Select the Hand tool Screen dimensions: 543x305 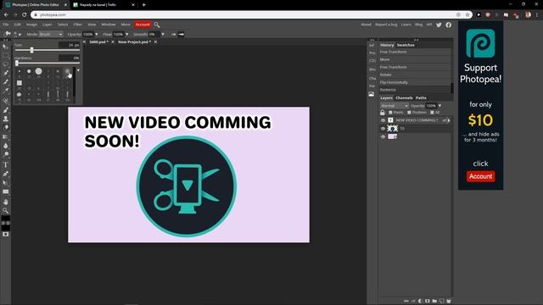(6, 202)
